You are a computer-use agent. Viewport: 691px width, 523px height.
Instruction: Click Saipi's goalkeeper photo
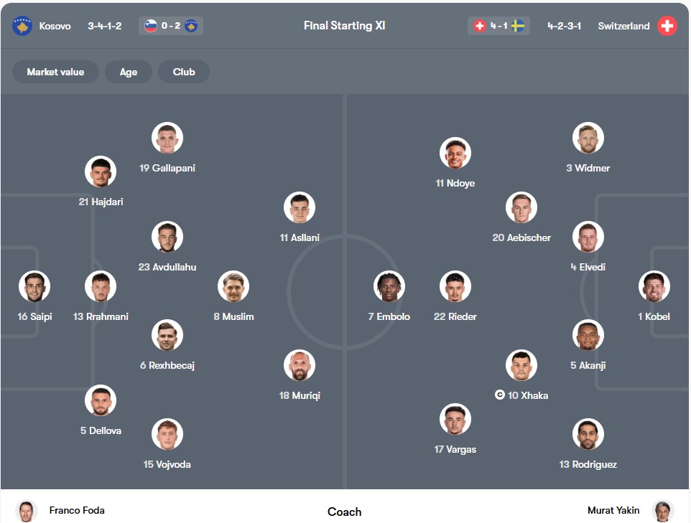tap(34, 286)
